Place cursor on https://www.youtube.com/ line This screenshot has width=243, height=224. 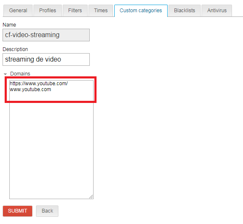pos(39,84)
